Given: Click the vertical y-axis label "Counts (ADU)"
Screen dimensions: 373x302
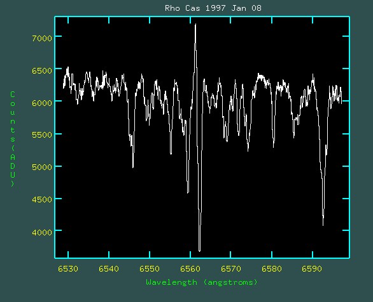Looking at the screenshot, I should [x=13, y=139].
